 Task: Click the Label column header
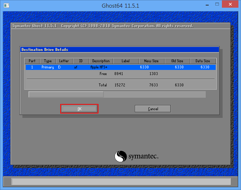coord(126,61)
